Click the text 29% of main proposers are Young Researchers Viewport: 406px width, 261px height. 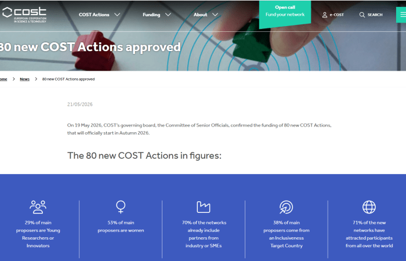38,234
